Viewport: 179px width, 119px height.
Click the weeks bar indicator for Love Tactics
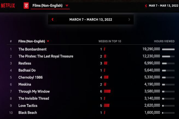click(107, 105)
